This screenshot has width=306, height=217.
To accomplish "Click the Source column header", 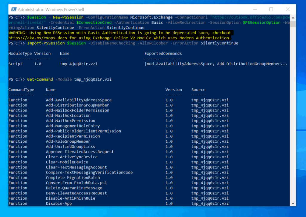I will pyautogui.click(x=198, y=90).
